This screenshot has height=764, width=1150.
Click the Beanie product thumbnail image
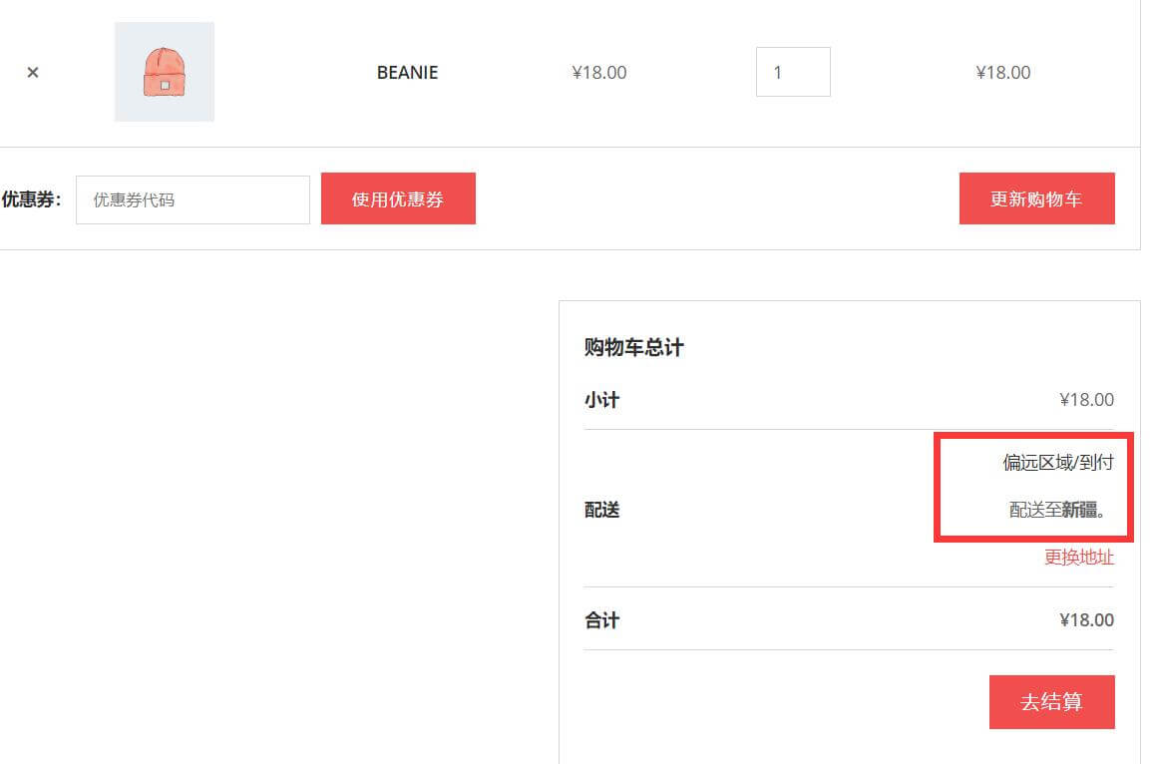(165, 72)
